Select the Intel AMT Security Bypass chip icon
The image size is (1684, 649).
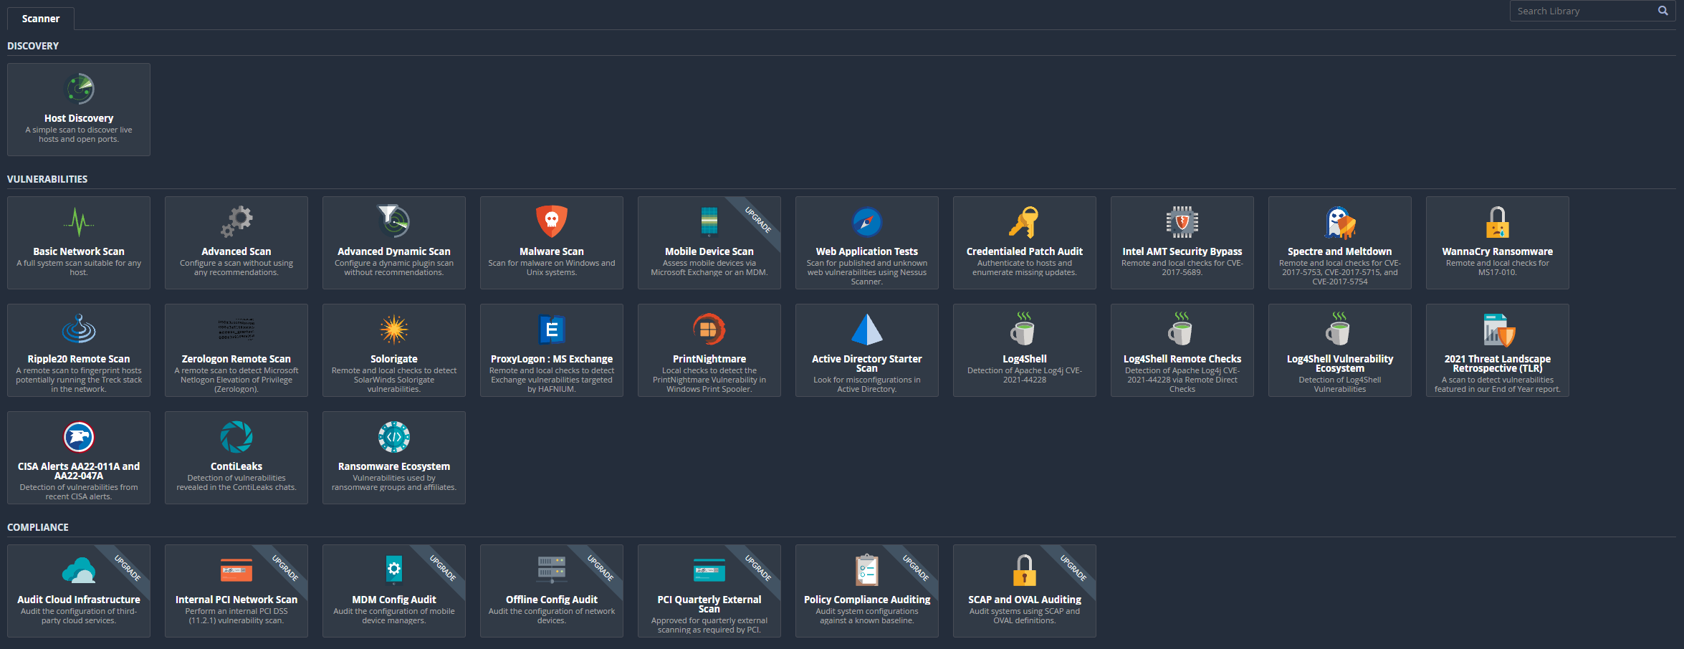(x=1182, y=222)
